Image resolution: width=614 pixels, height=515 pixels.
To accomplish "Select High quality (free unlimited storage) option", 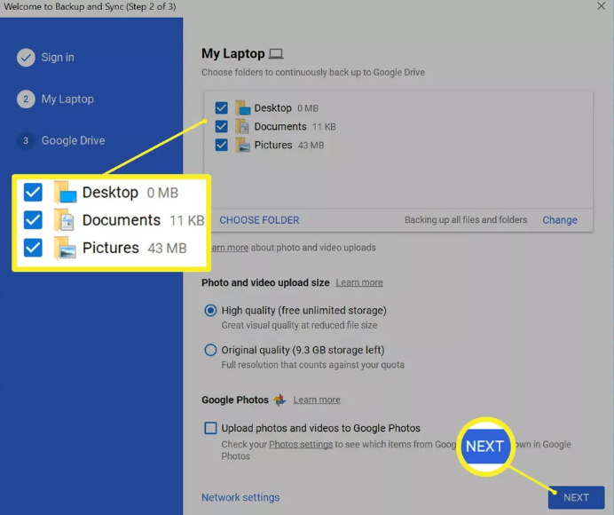I will pos(210,311).
